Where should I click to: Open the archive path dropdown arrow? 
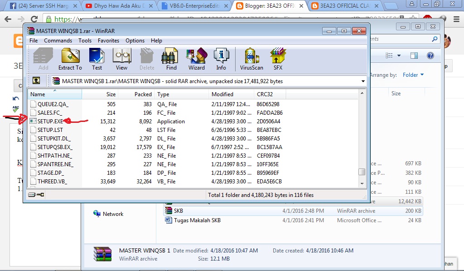(x=362, y=80)
